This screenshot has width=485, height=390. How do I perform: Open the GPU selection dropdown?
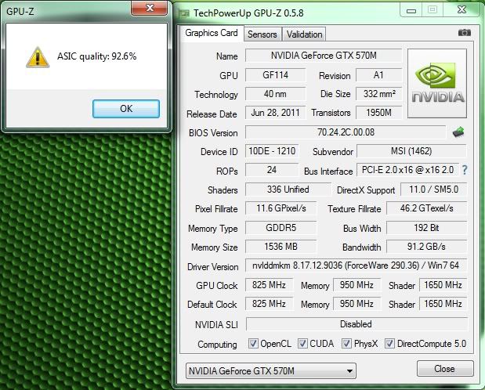(x=270, y=370)
